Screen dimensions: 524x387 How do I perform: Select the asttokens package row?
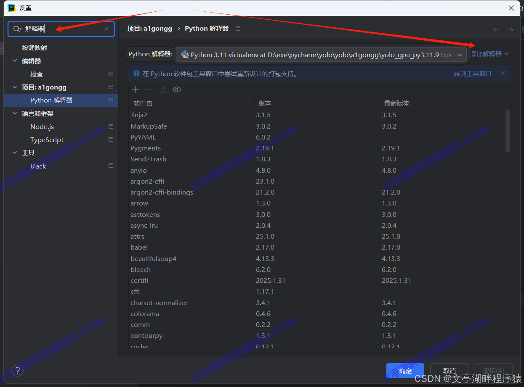point(317,214)
